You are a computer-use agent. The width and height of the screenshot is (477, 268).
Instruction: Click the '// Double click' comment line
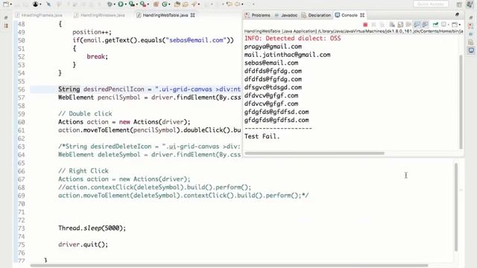pos(85,114)
